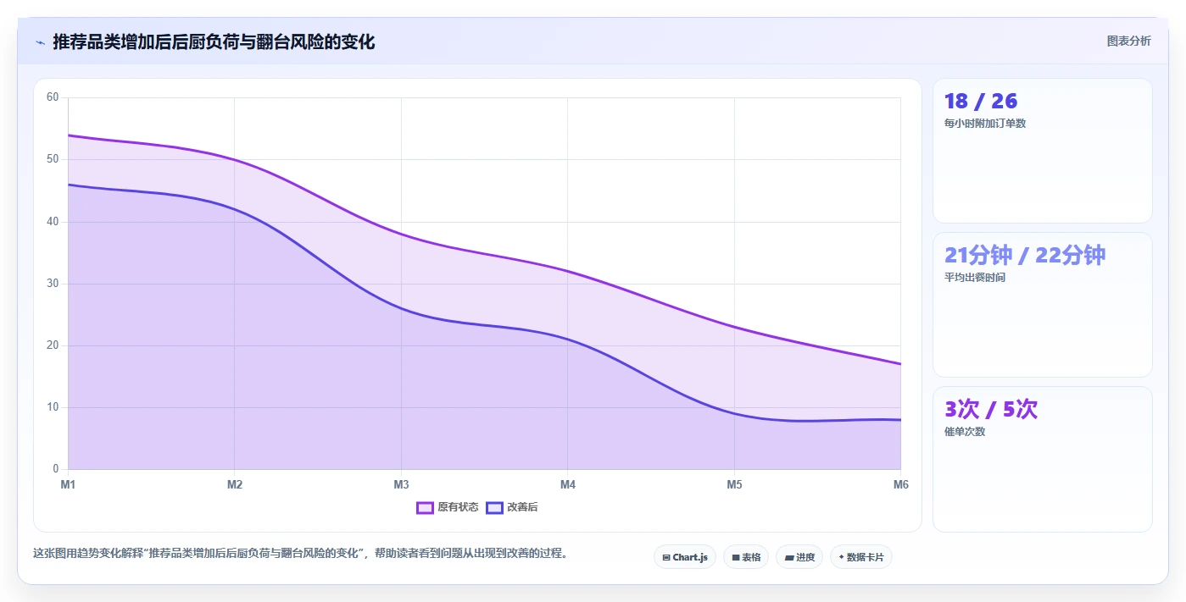Click the 进度 tag
This screenshot has width=1186, height=602.
tap(799, 557)
